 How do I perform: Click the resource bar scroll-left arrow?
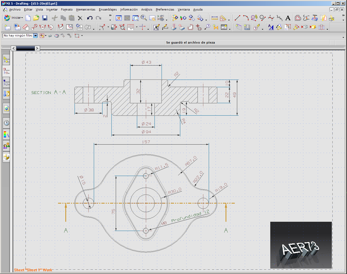14,48
